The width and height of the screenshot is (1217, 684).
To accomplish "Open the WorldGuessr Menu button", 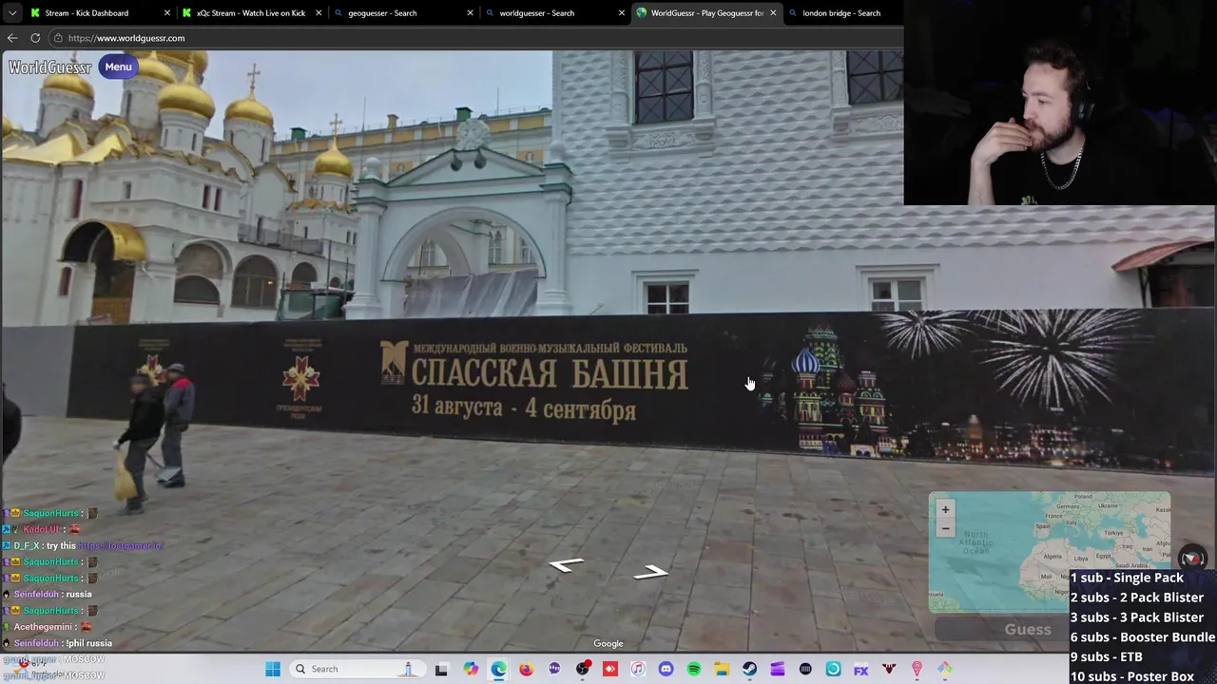I will click(x=118, y=66).
